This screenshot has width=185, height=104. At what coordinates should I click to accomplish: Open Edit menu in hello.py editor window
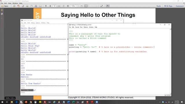point(73,27)
